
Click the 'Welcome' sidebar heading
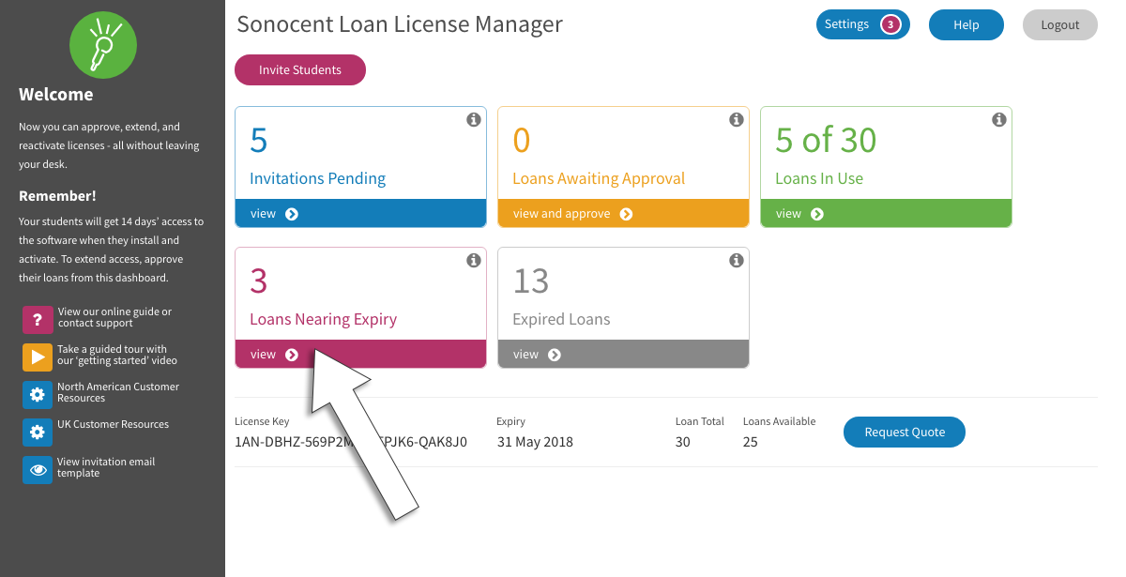[x=56, y=95]
